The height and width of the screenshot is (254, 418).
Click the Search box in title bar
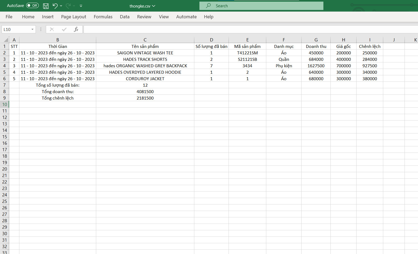[x=261, y=6]
